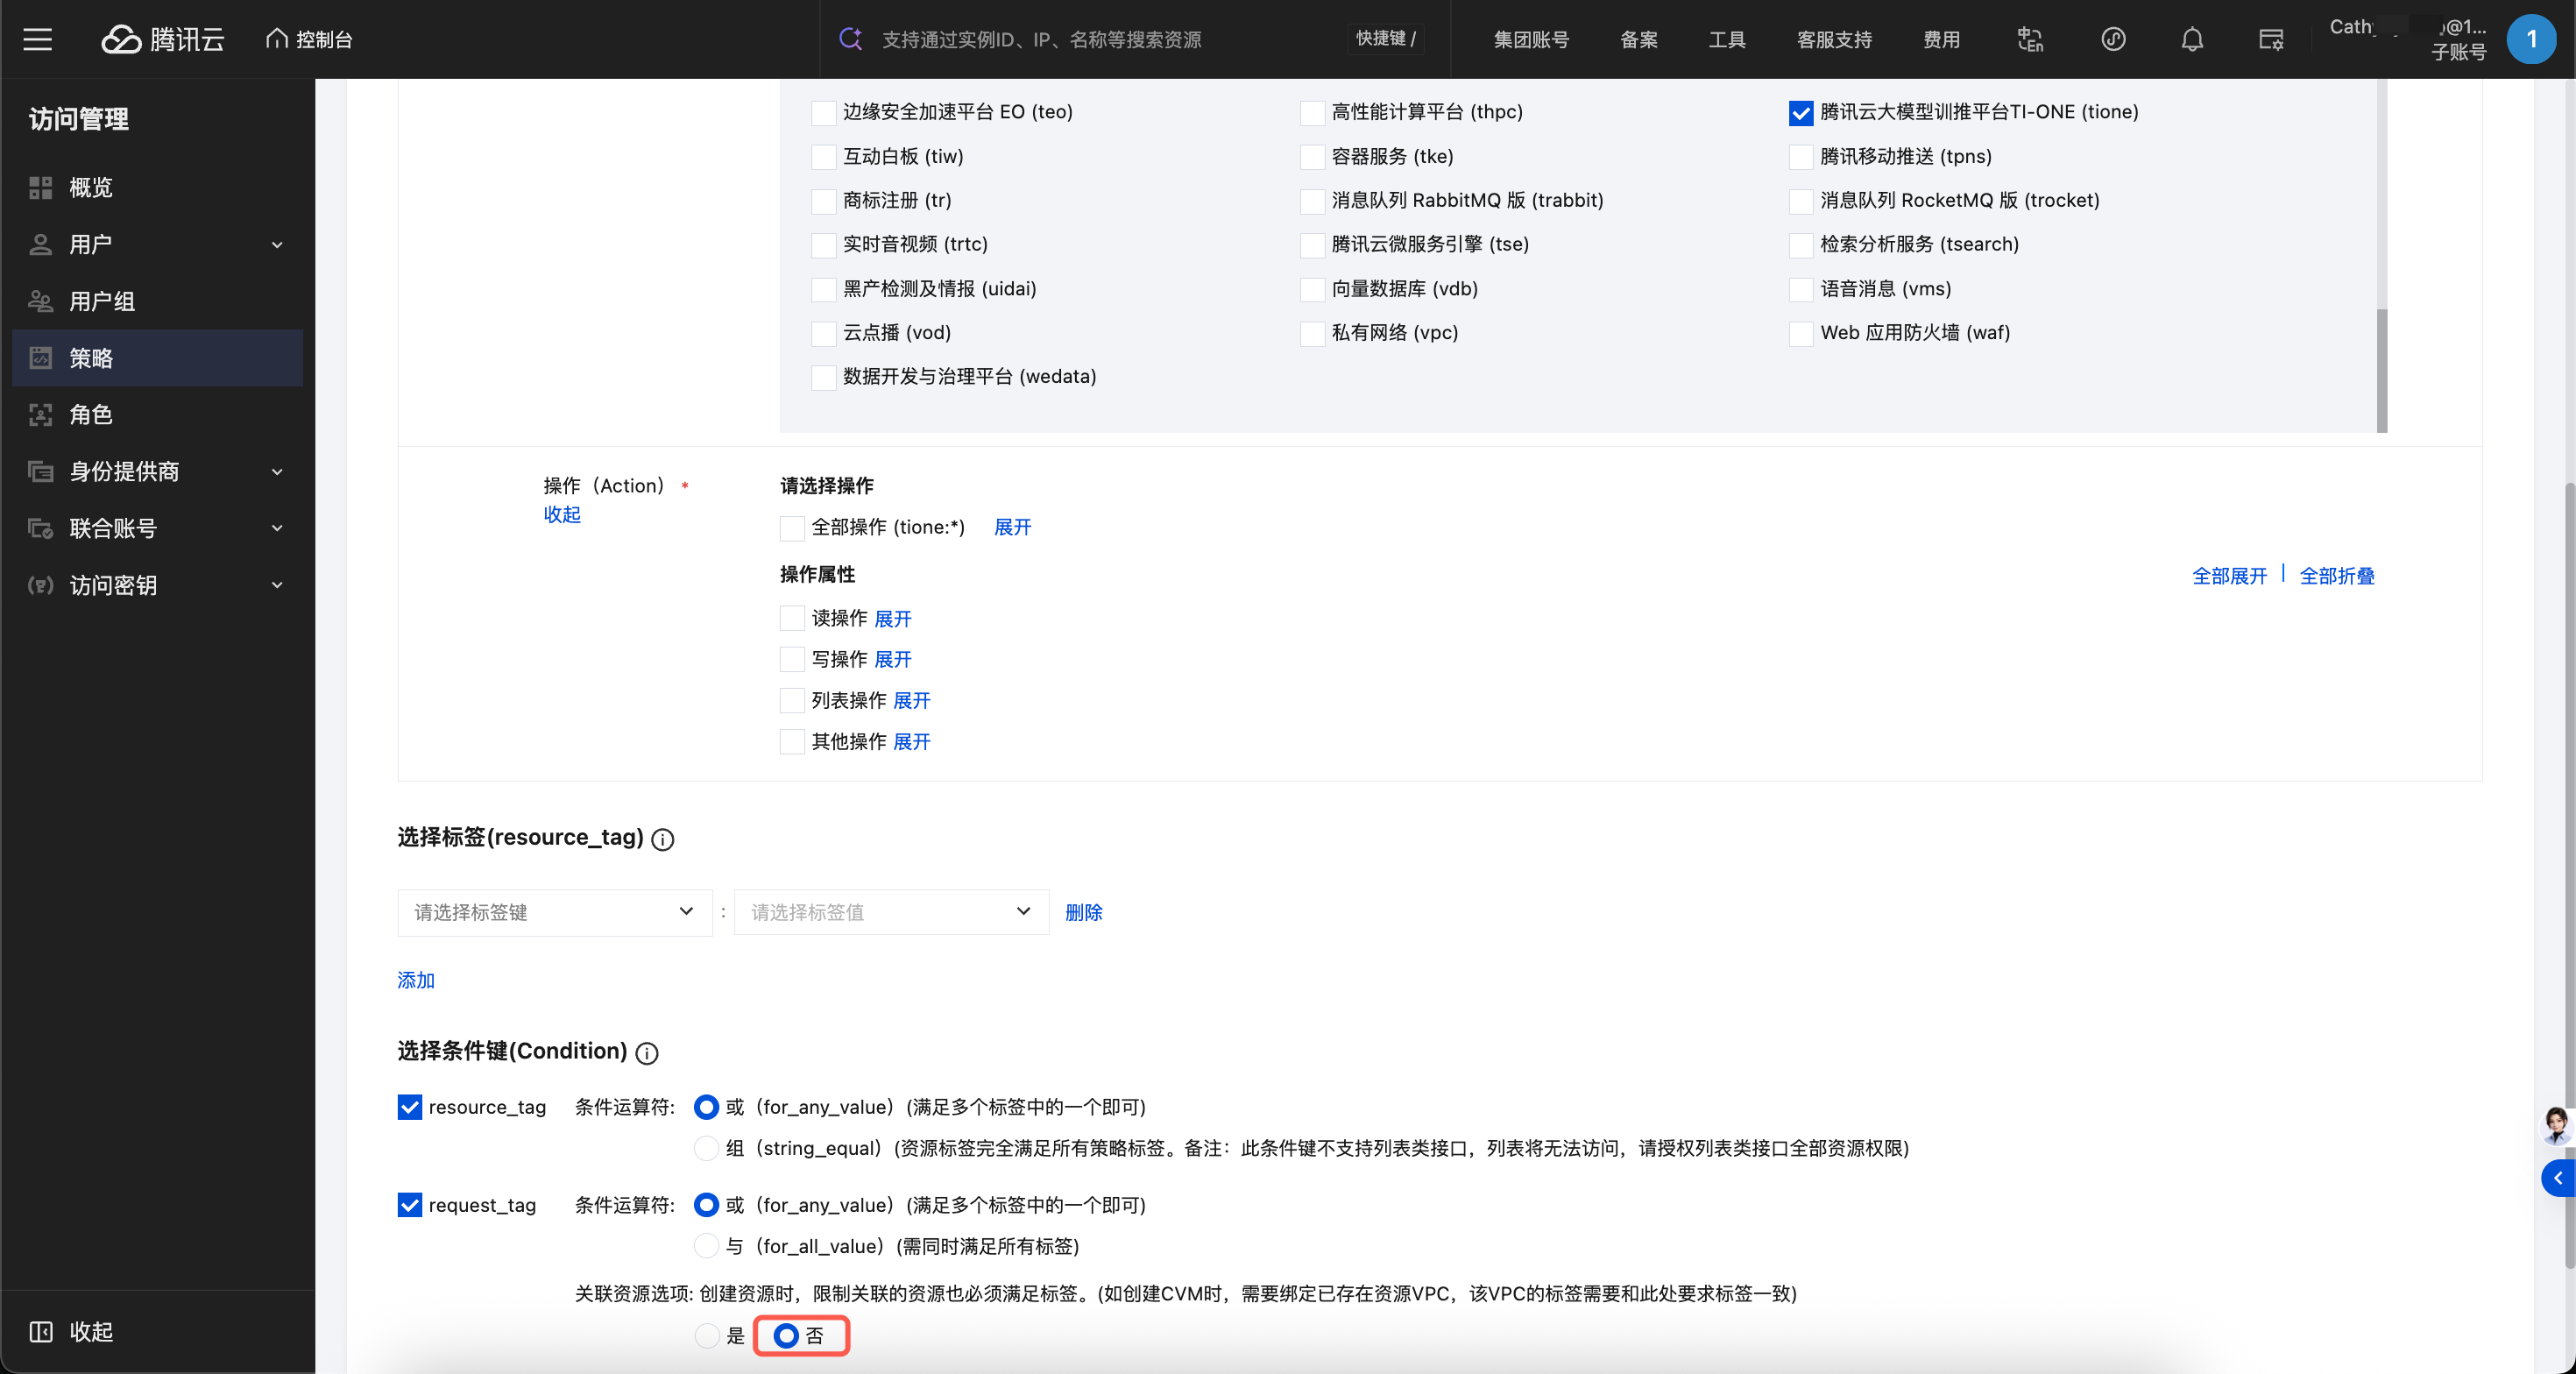The width and height of the screenshot is (2576, 1374).
Task: Select 是 for 关联资源选项
Action: point(706,1336)
